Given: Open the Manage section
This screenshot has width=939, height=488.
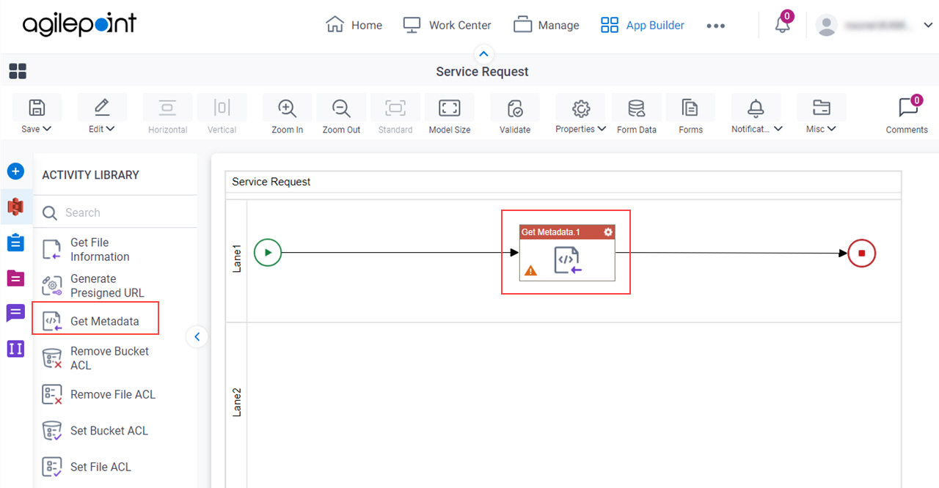Looking at the screenshot, I should click(547, 25).
